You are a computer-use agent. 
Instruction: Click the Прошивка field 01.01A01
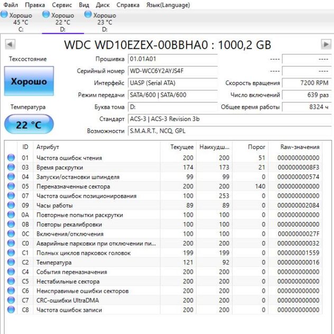(173, 59)
